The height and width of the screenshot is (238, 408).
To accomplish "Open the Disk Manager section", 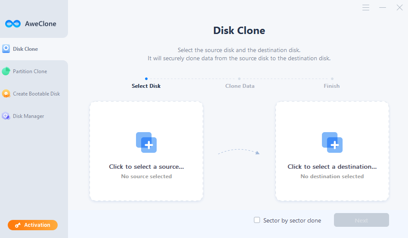I will coord(28,116).
